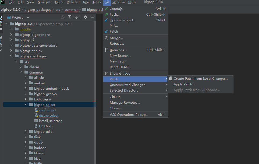Click the Project view window icon
259x164 pixels.
coord(9,17)
